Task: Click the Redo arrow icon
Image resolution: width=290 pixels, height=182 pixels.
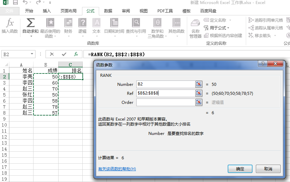Action: 39,2
